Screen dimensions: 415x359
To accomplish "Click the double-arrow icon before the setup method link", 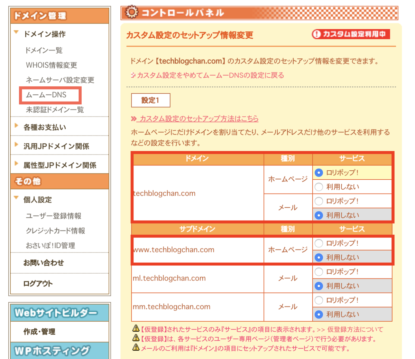I will tap(133, 118).
